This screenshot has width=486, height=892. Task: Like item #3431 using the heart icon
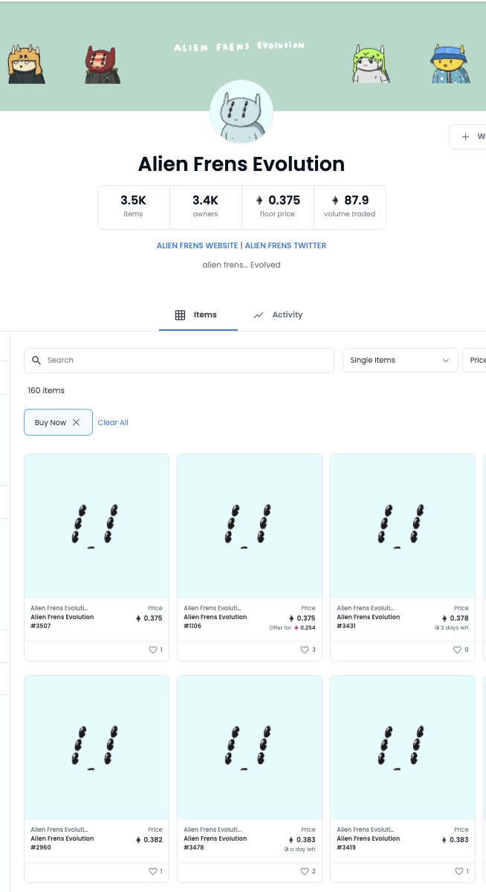coord(458,650)
